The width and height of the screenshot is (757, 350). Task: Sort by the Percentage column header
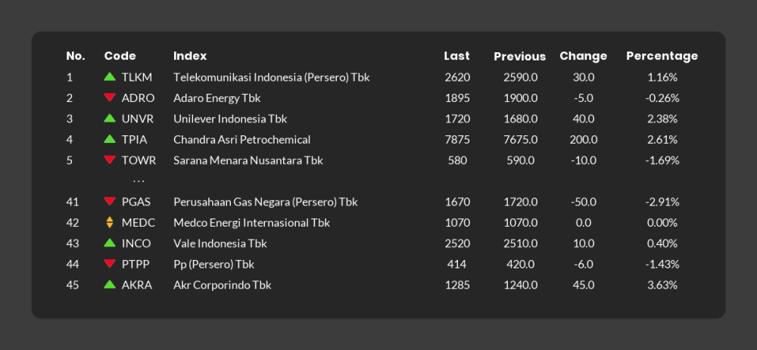(x=662, y=56)
